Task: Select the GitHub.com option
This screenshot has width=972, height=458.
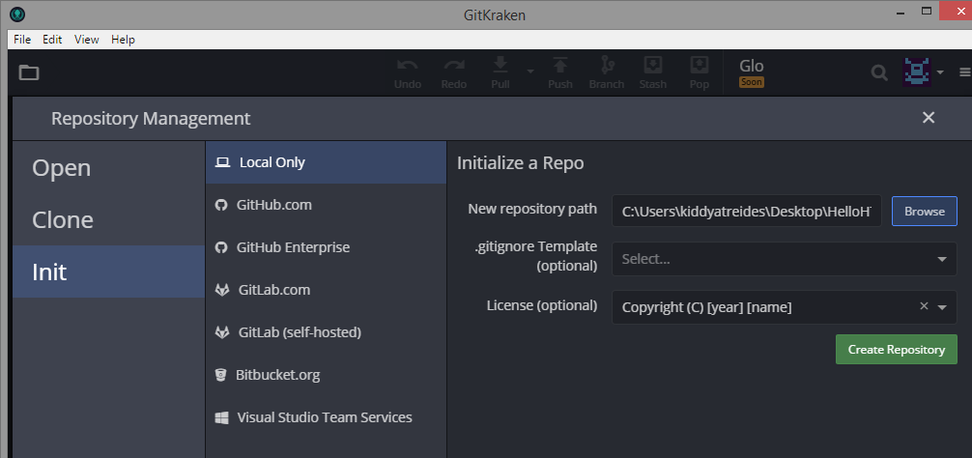Action: coord(326,205)
